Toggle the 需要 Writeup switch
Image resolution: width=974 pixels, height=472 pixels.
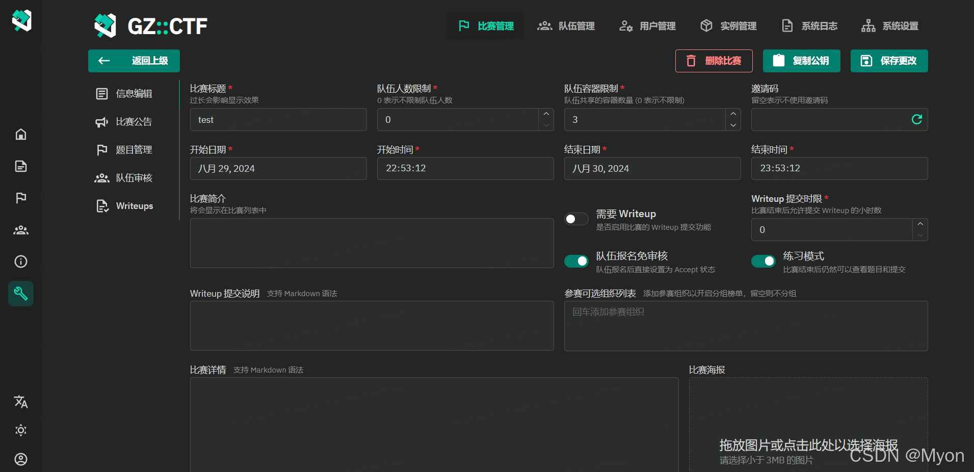(x=576, y=219)
